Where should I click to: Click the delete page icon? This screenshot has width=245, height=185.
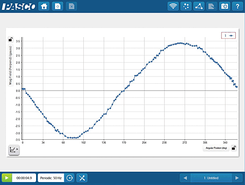tap(72, 6)
